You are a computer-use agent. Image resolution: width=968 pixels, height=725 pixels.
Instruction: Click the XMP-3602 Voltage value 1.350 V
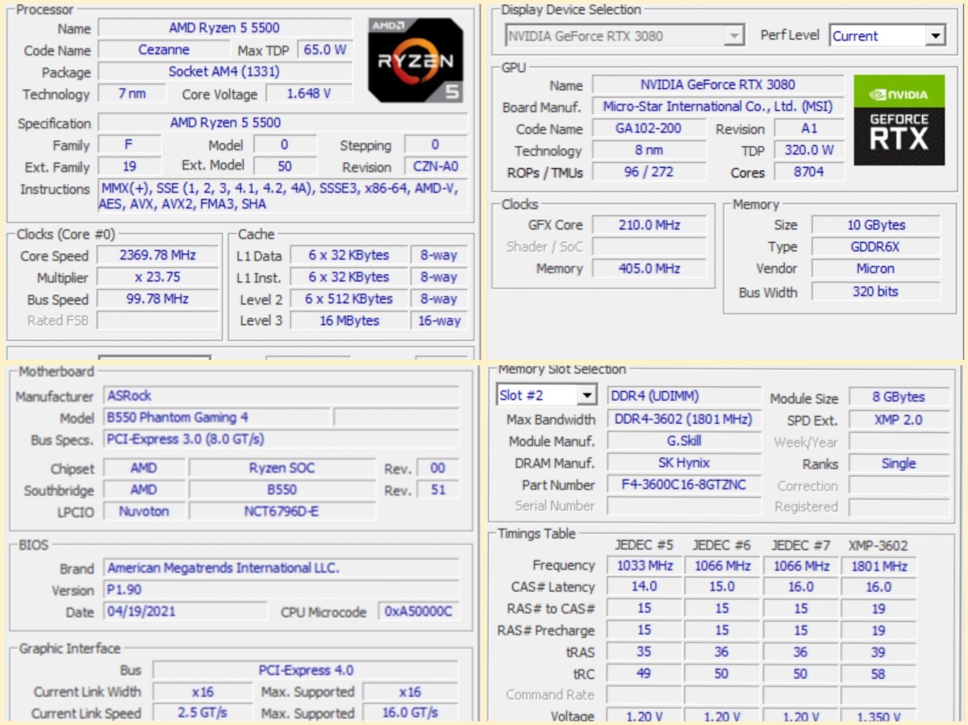point(878,716)
